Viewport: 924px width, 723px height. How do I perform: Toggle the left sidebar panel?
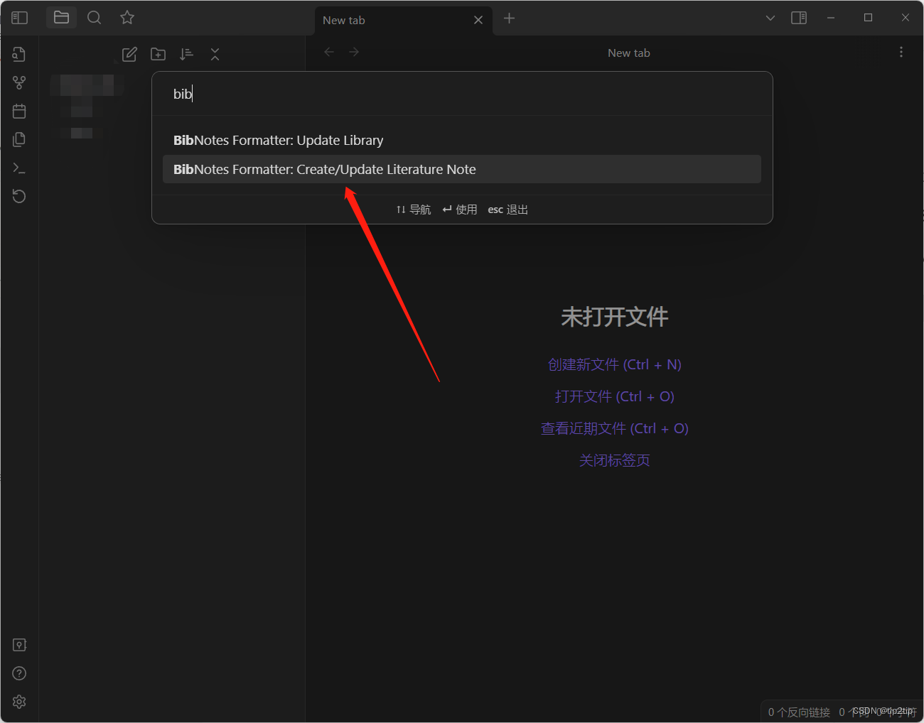point(19,18)
